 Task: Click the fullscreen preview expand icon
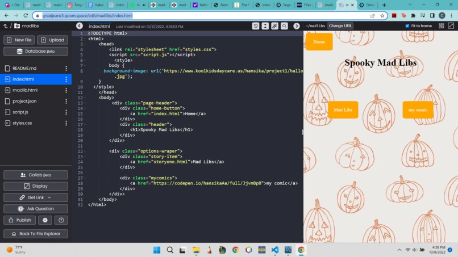(x=451, y=26)
